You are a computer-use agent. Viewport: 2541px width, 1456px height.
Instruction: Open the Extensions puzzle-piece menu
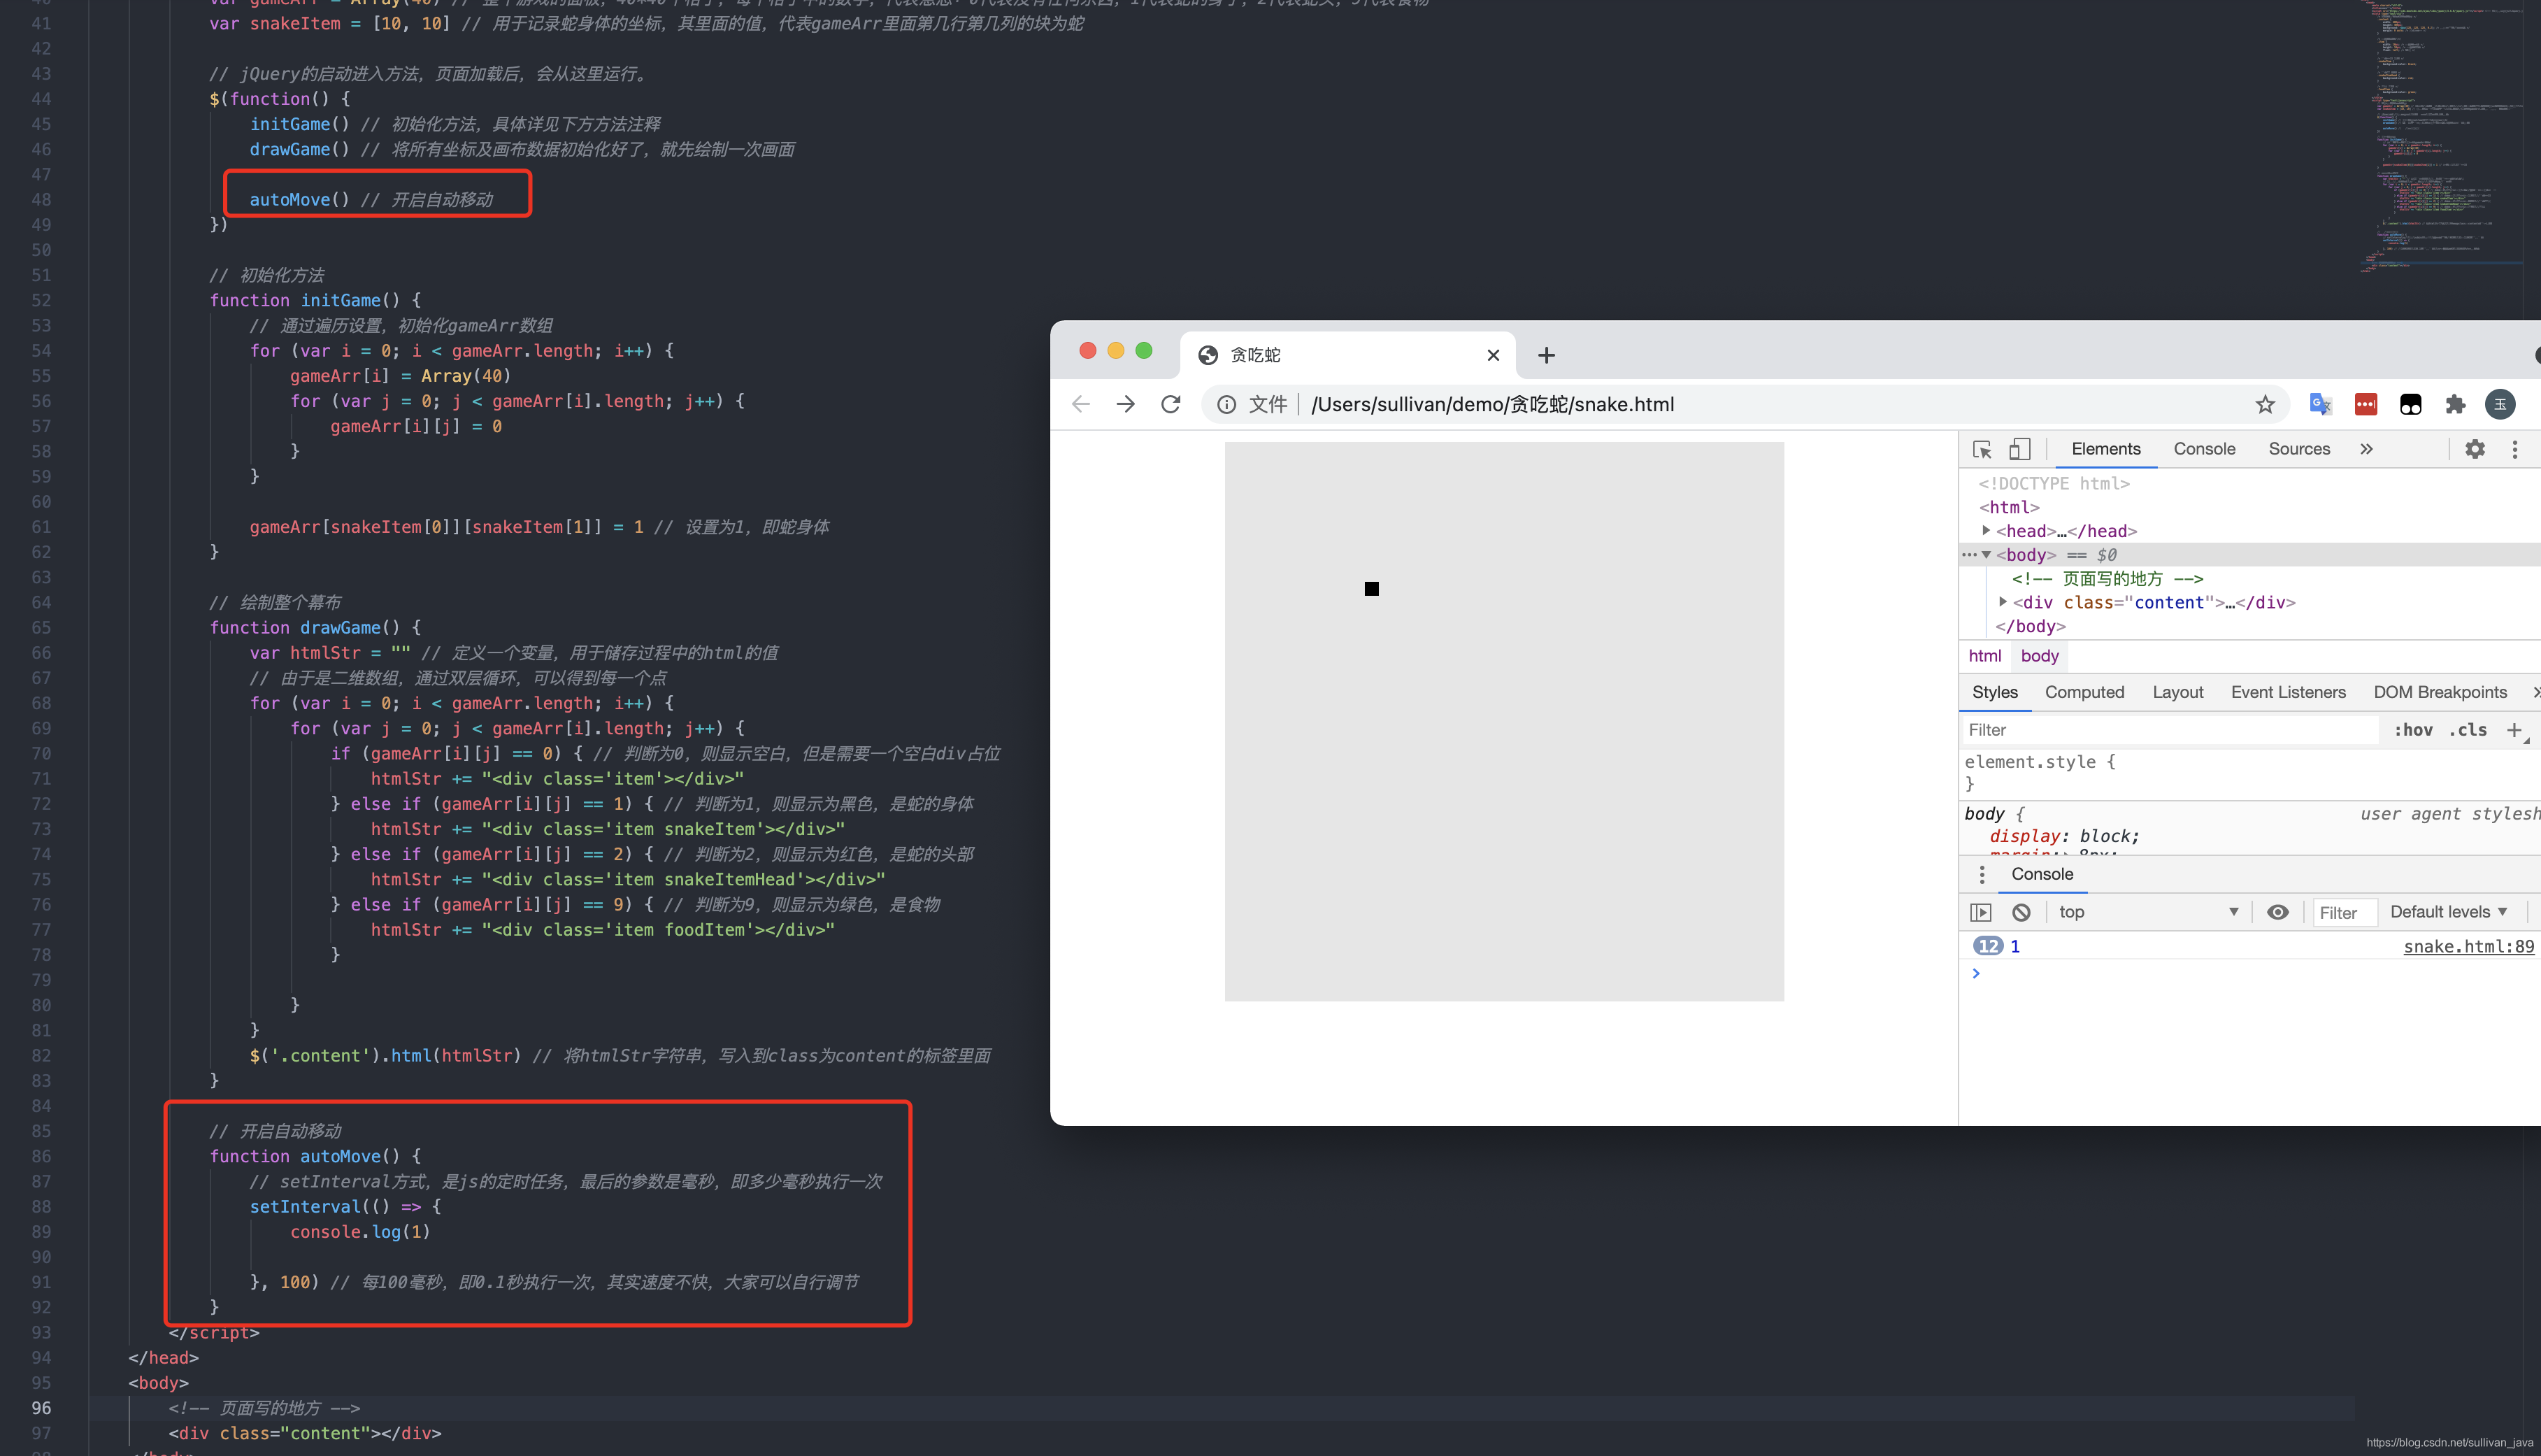(x=2455, y=404)
